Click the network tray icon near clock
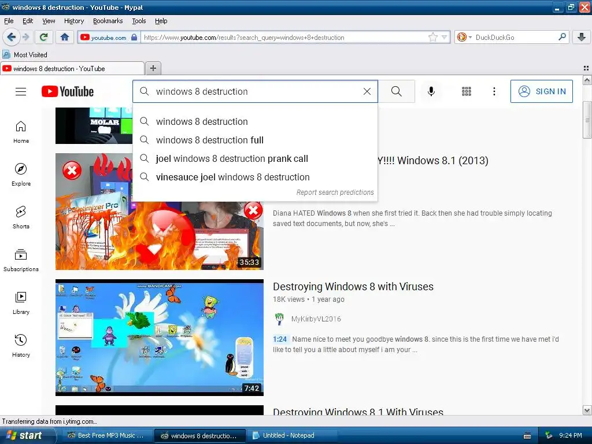592x444 pixels. [549, 435]
